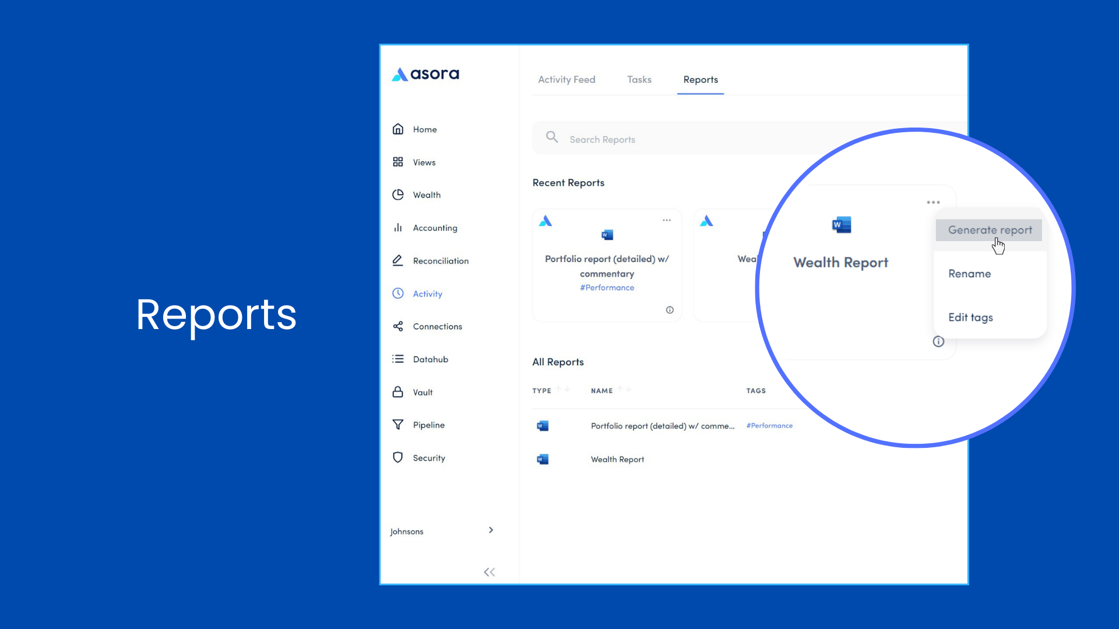This screenshot has height=629, width=1119.
Task: Choose Rename in the context menu
Action: click(969, 273)
